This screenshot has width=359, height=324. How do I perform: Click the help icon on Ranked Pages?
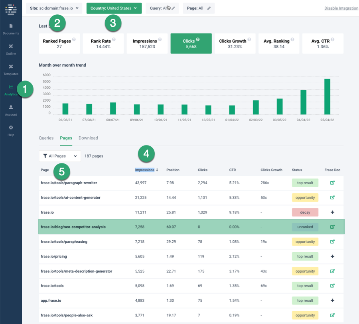pyautogui.click(x=74, y=39)
